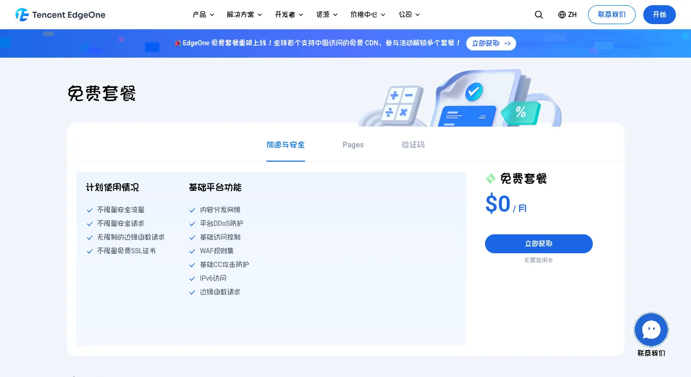Screen dimensions: 691x377
Task: Click the 免费套餐 page title
Action: click(x=102, y=94)
